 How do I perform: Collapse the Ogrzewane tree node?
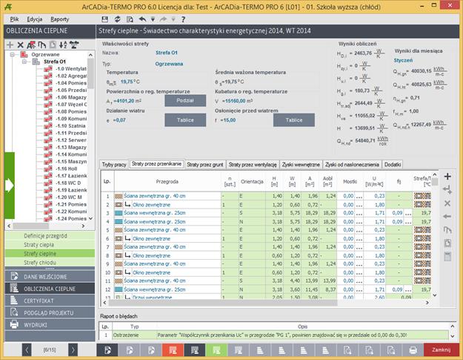coord(13,54)
